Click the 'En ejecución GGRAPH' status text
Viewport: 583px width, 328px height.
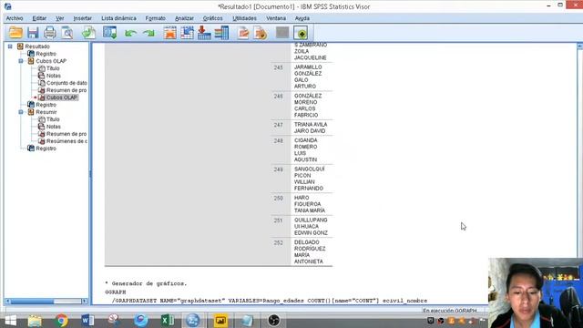point(450,311)
